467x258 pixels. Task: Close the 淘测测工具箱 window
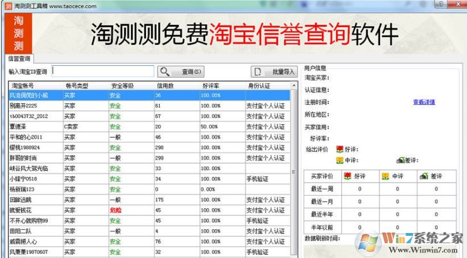(457, 4)
